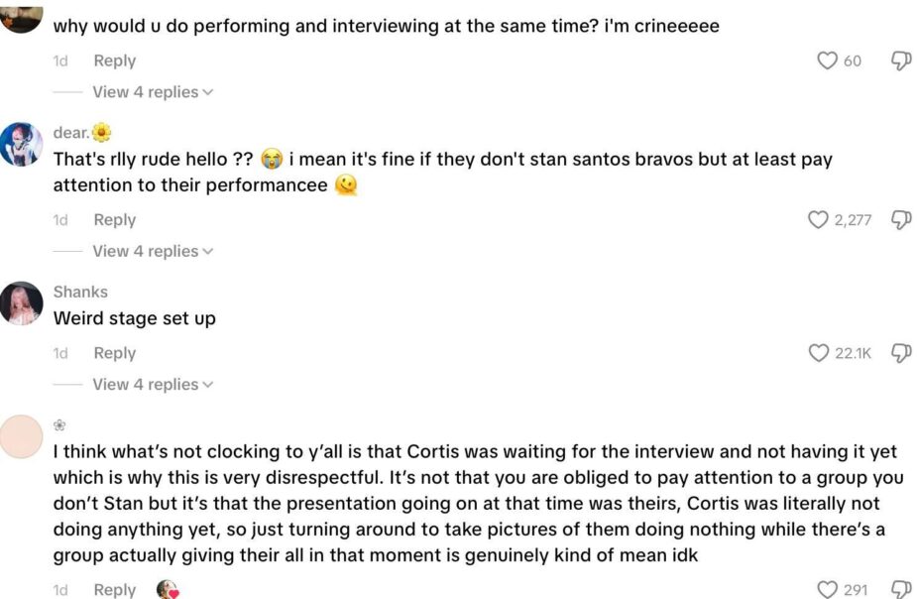
Task: Reply to Shanks' "Weird stage set up" comment
Action: pos(114,353)
